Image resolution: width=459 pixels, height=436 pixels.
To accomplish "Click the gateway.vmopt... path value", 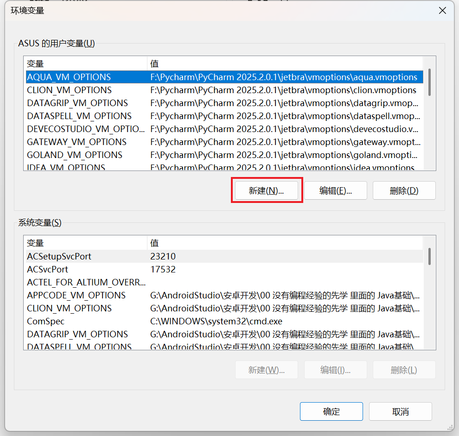I will pyautogui.click(x=285, y=142).
